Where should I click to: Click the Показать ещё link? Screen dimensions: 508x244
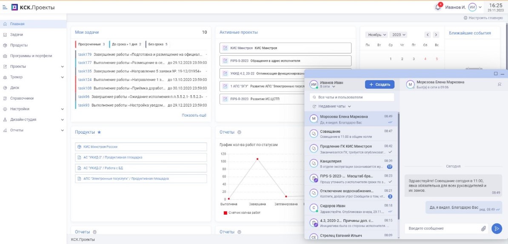click(x=194, y=115)
